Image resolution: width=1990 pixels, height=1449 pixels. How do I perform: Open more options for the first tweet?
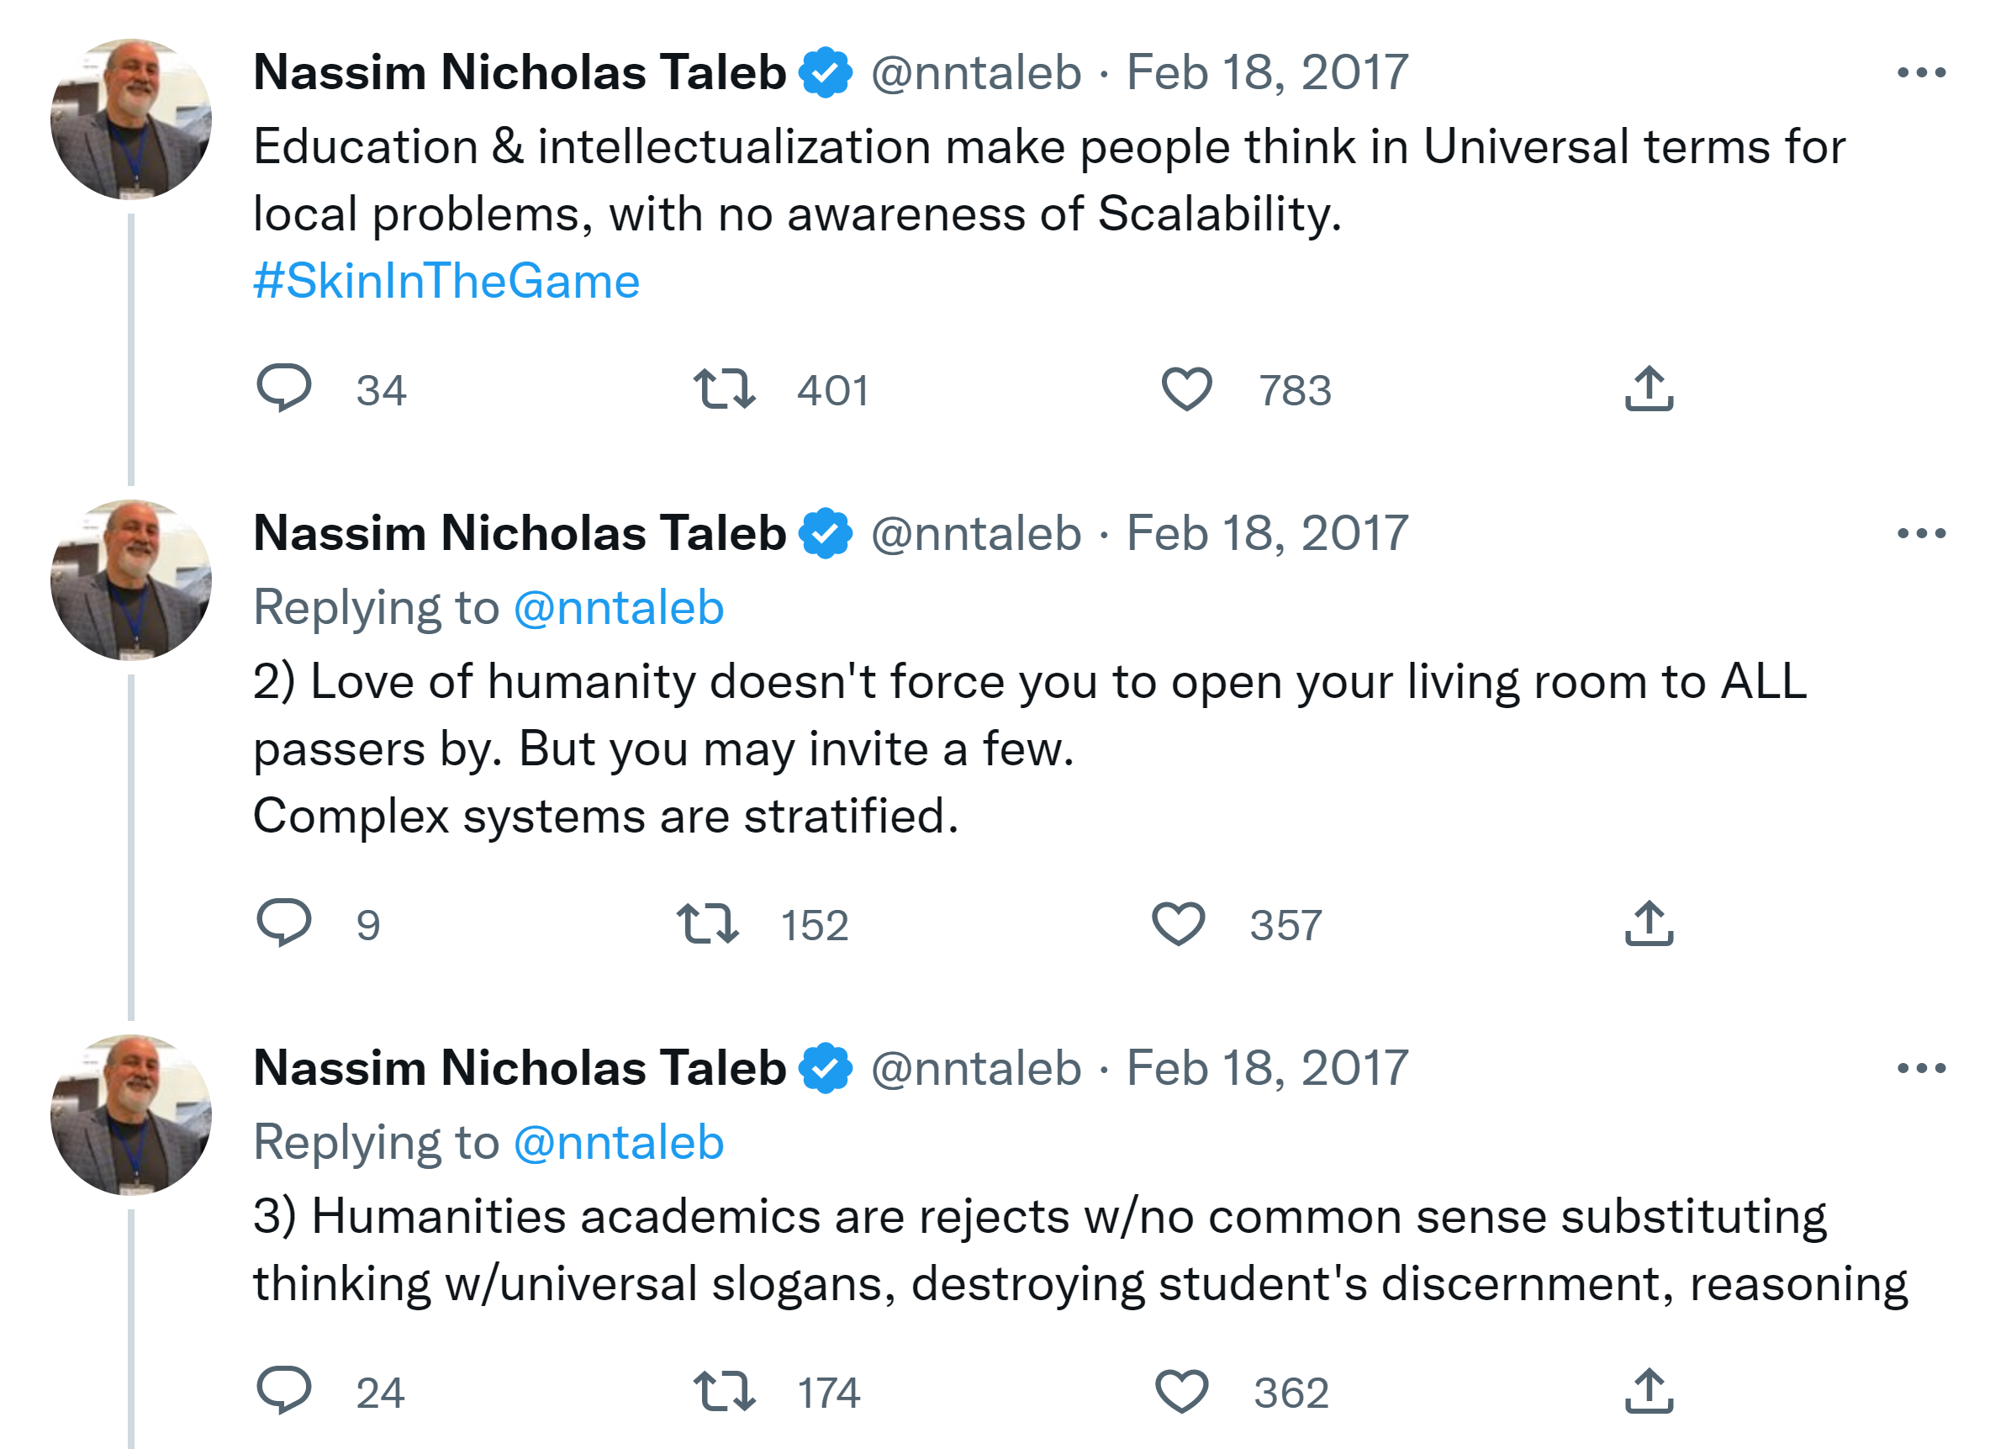1921,73
